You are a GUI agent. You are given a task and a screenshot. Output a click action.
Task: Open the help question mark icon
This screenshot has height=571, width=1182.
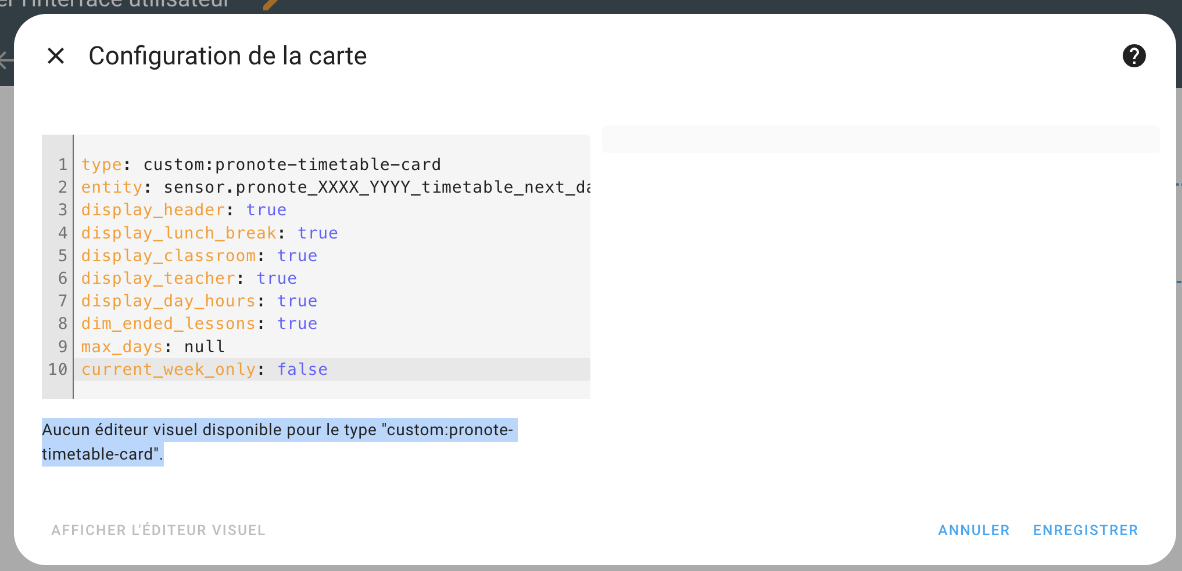[x=1133, y=56]
